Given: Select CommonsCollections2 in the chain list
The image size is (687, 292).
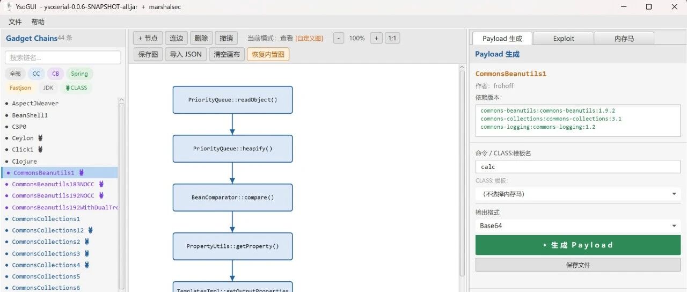Looking at the screenshot, I should (60, 242).
